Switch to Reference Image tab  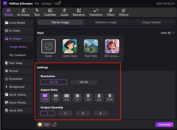click(x=106, y=22)
